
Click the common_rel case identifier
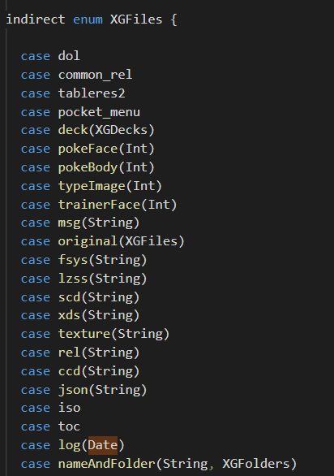pyautogui.click(x=95, y=75)
